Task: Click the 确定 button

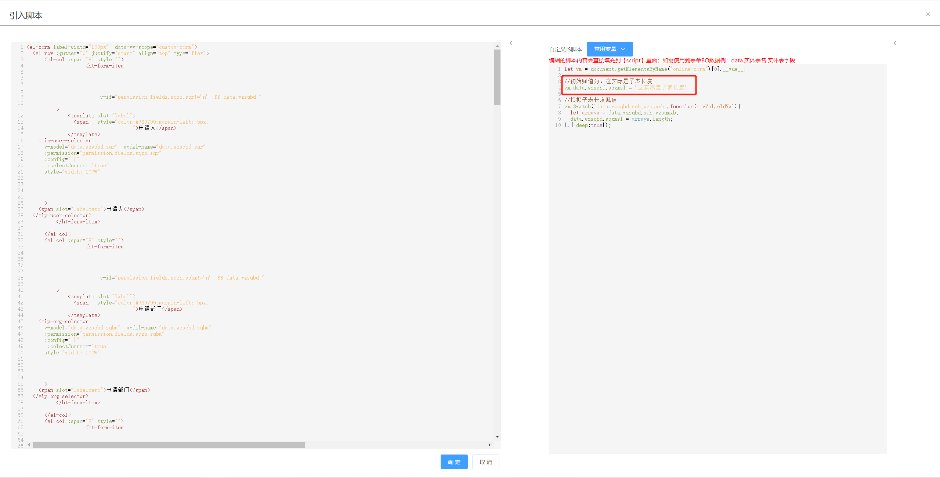Action: [454, 462]
